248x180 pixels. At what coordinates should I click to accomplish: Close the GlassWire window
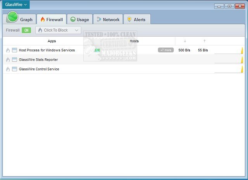click(240, 6)
